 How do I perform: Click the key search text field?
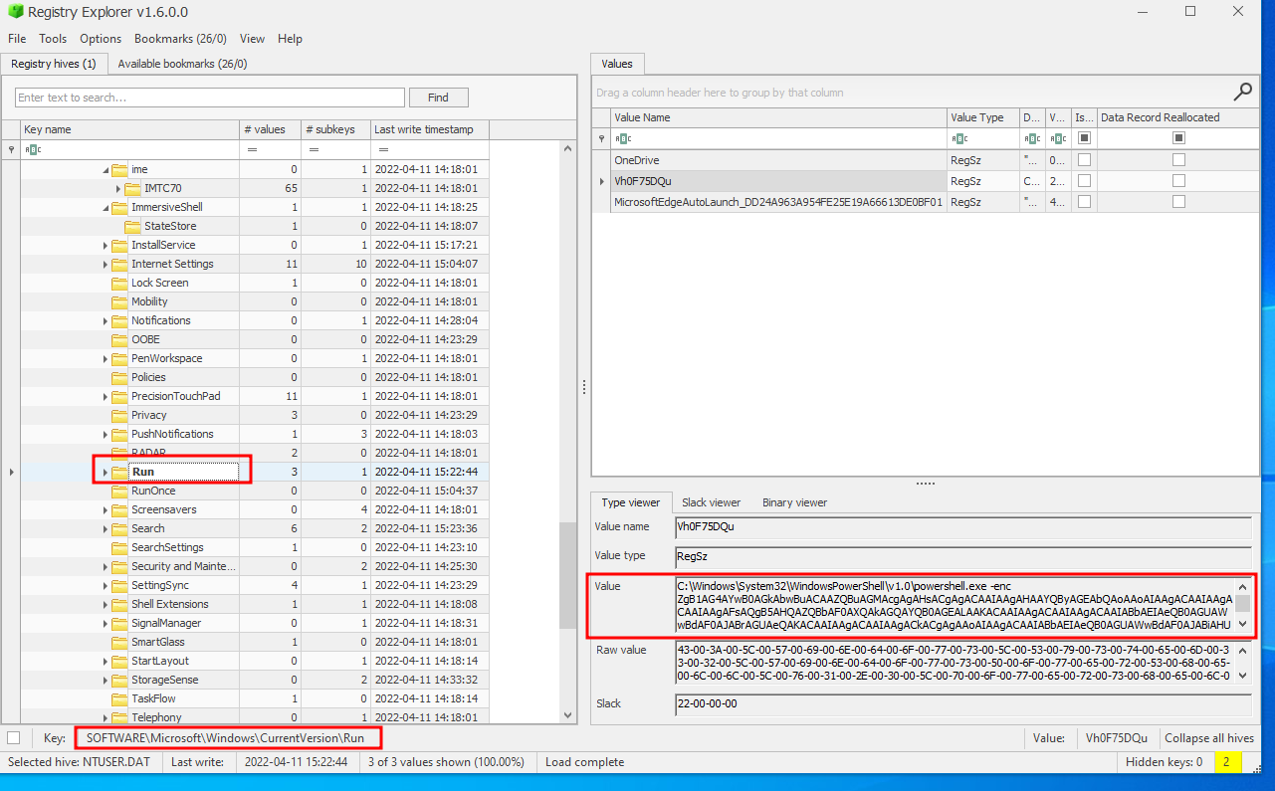(x=210, y=98)
